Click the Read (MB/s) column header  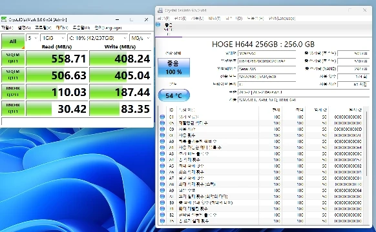[57, 46]
